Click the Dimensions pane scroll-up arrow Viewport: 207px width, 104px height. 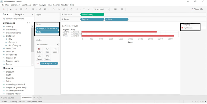pyautogui.click(x=32, y=27)
